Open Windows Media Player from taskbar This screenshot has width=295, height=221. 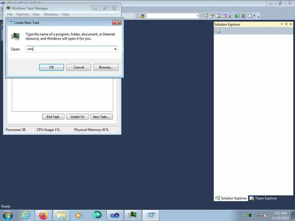(x=78, y=215)
